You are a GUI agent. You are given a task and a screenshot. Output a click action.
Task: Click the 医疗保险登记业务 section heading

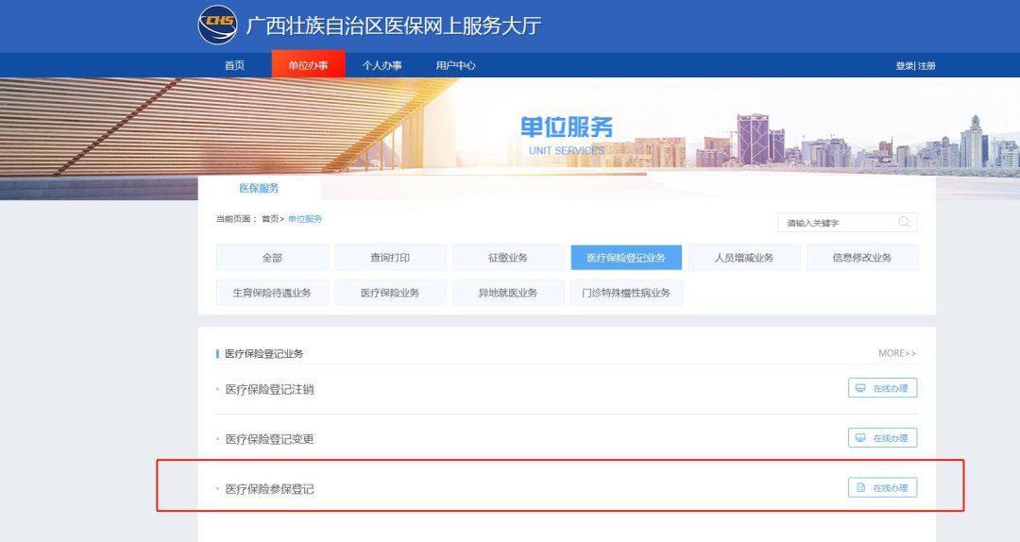(264, 354)
